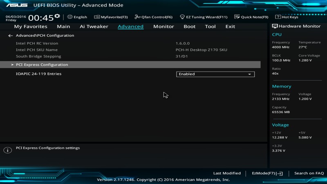Image resolution: width=327 pixels, height=184 pixels.
Task: Select the IOAPIC 24-119 Entries label
Action: tap(38, 74)
